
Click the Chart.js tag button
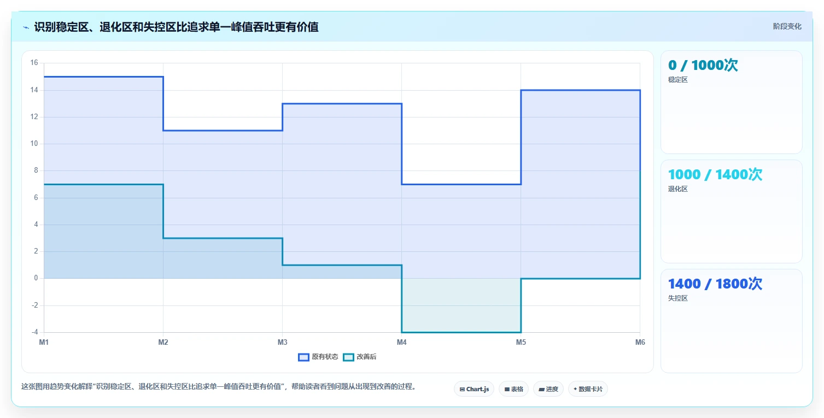(474, 389)
